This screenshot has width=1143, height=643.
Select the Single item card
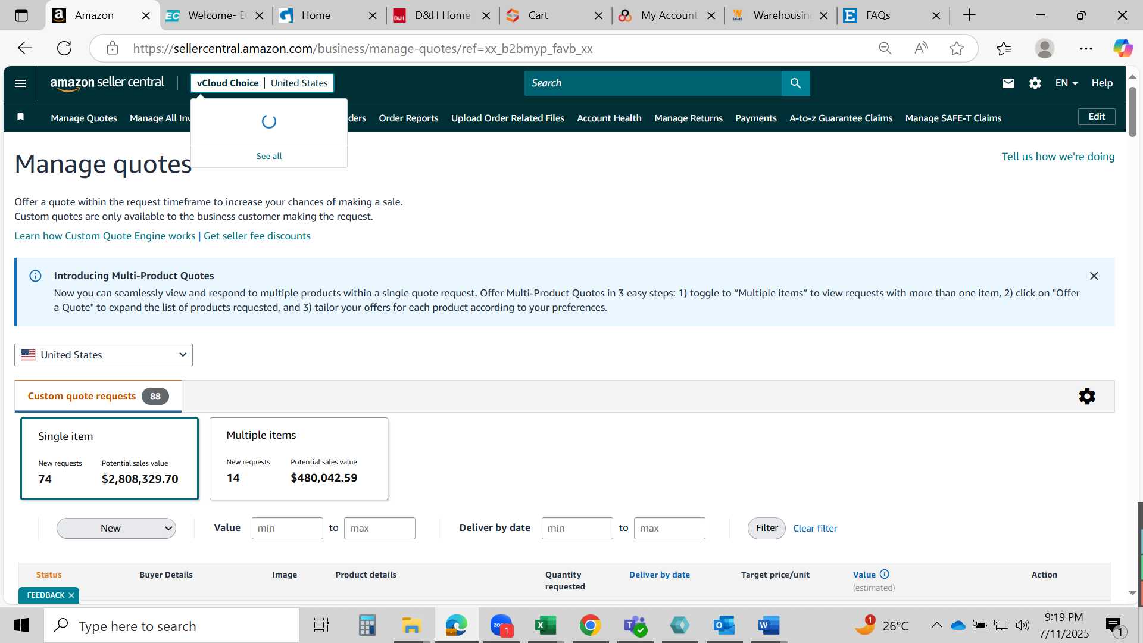(110, 458)
